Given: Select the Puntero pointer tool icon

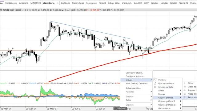Looking at the screenshot, I should coord(155,80).
